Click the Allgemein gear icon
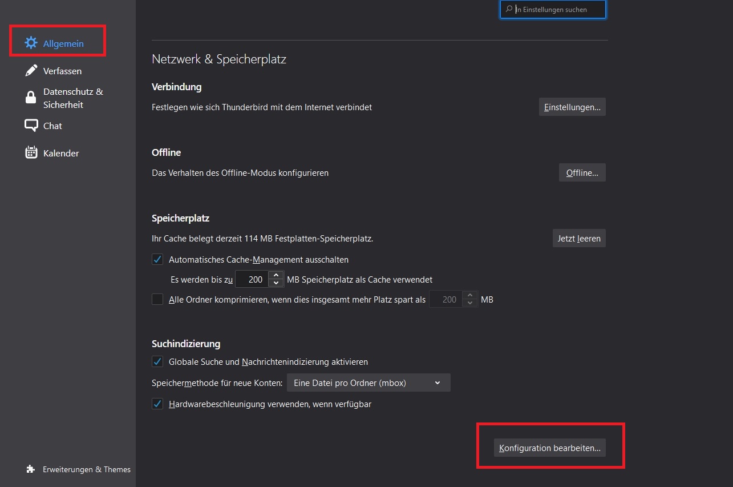 (31, 43)
